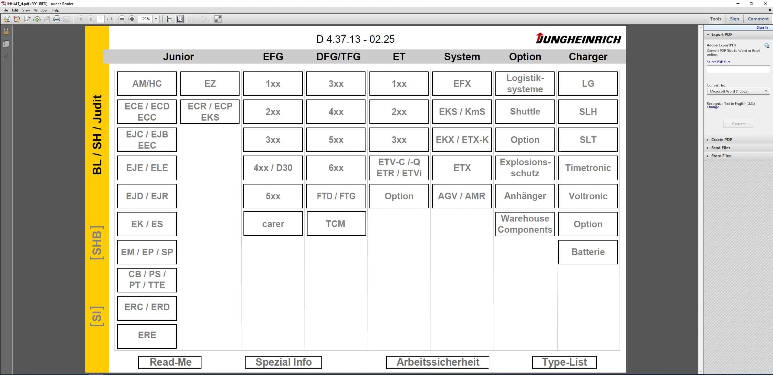Open the Window menu
Image resolution: width=773 pixels, height=375 pixels.
pyautogui.click(x=40, y=10)
